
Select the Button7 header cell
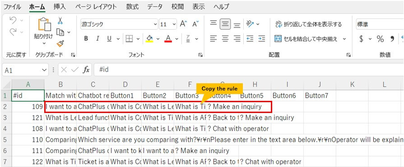[320, 95]
